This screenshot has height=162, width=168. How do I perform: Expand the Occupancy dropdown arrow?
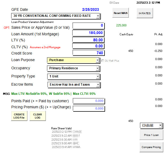(97, 68)
